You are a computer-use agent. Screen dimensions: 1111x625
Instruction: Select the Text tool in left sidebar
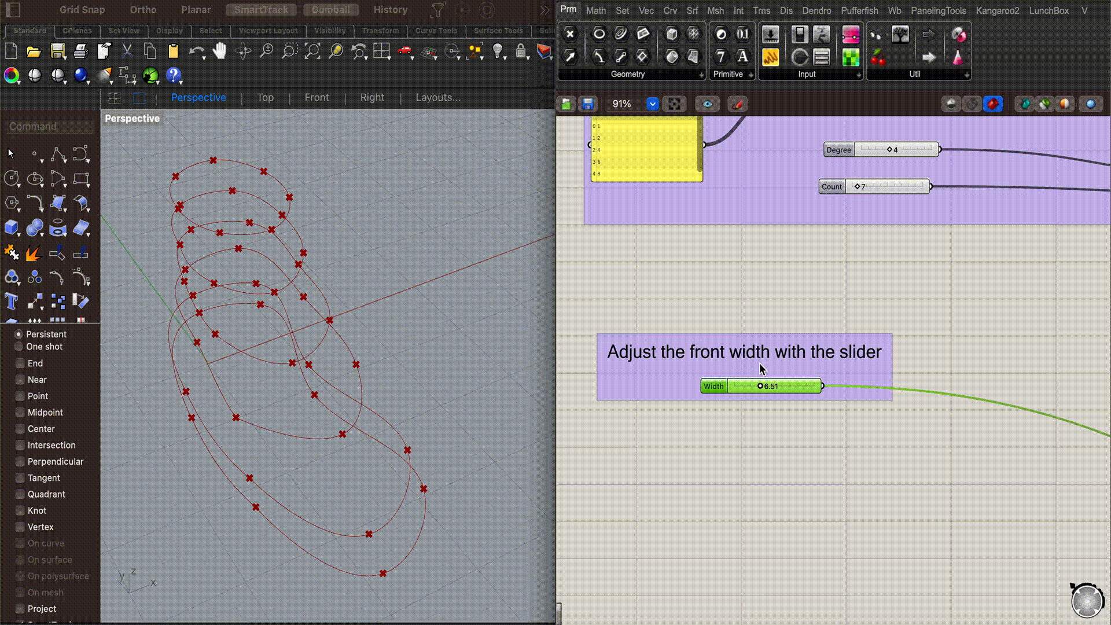(x=11, y=301)
